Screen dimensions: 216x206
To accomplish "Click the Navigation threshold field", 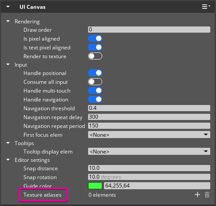I will pos(149,108).
